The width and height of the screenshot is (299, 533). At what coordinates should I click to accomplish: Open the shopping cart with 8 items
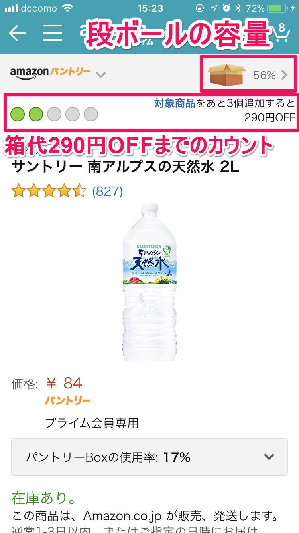click(281, 34)
